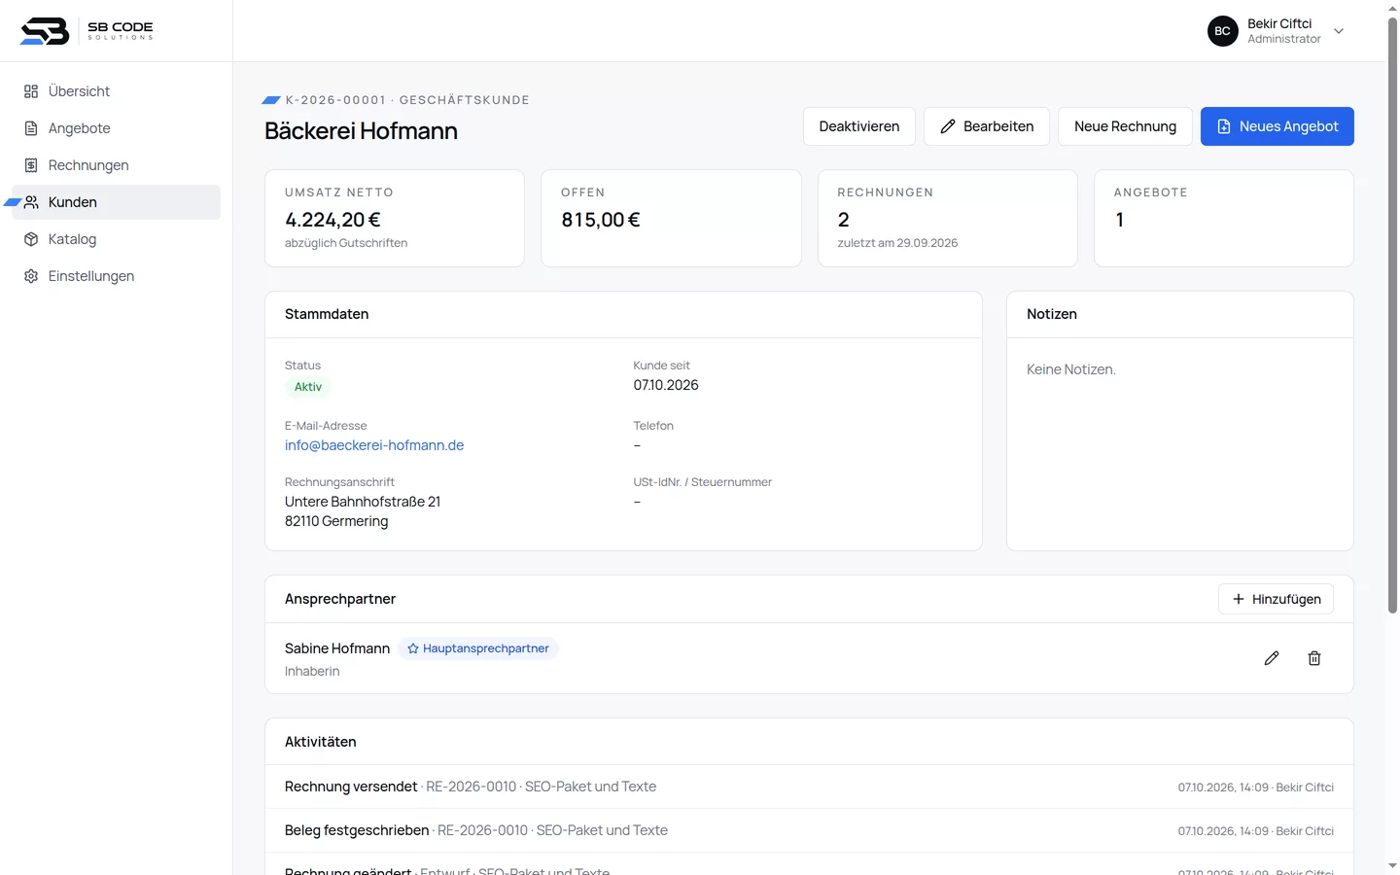Click the Rechnung versendet activity row
This screenshot has height=875, width=1400.
[809, 787]
